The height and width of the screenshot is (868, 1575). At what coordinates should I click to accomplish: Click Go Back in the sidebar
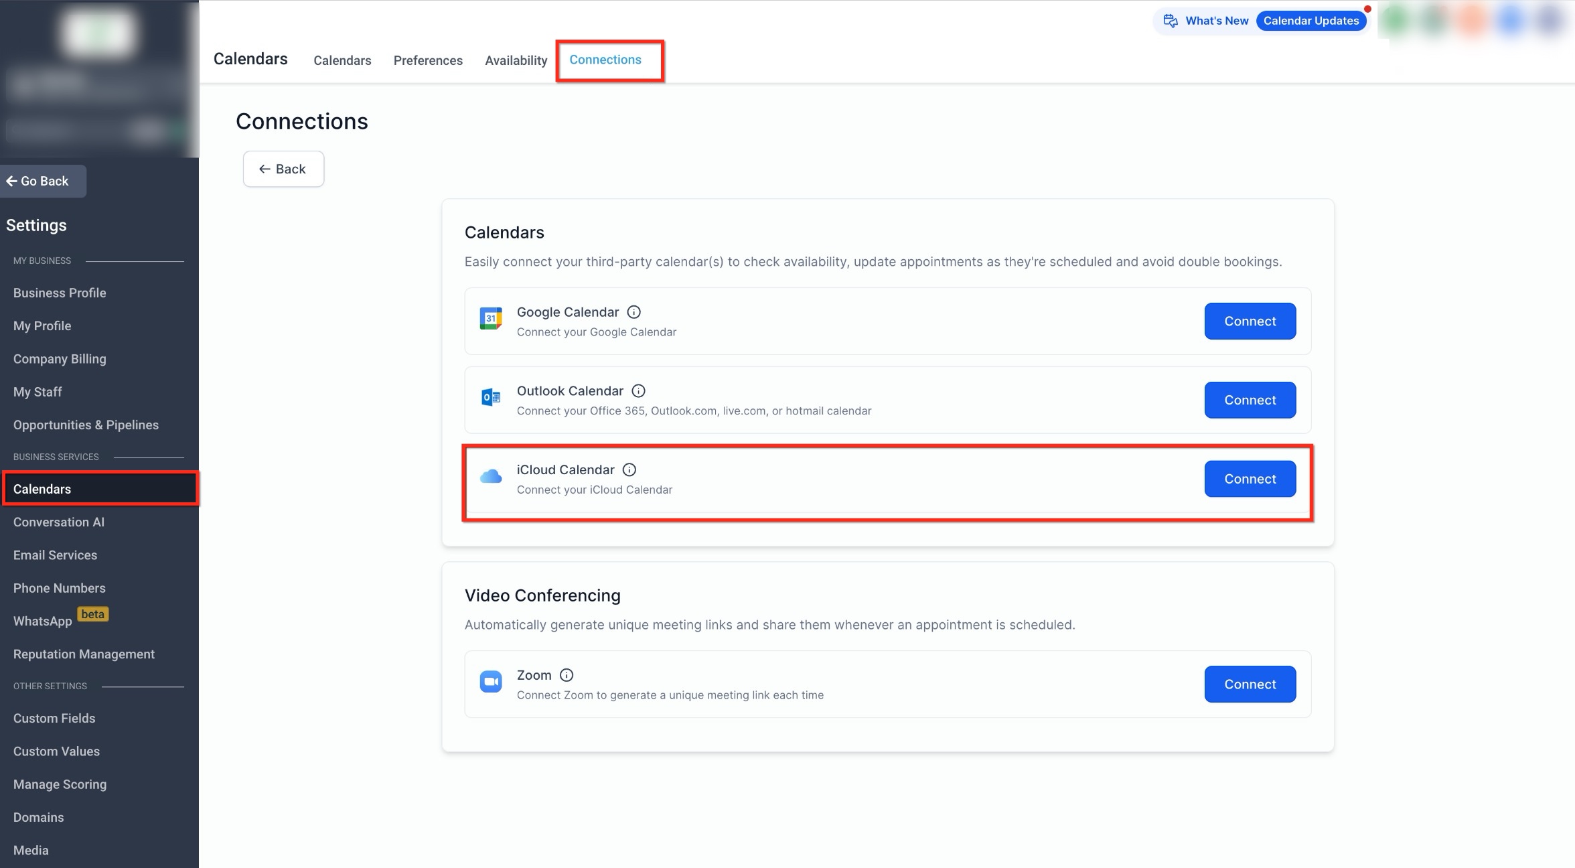(43, 181)
